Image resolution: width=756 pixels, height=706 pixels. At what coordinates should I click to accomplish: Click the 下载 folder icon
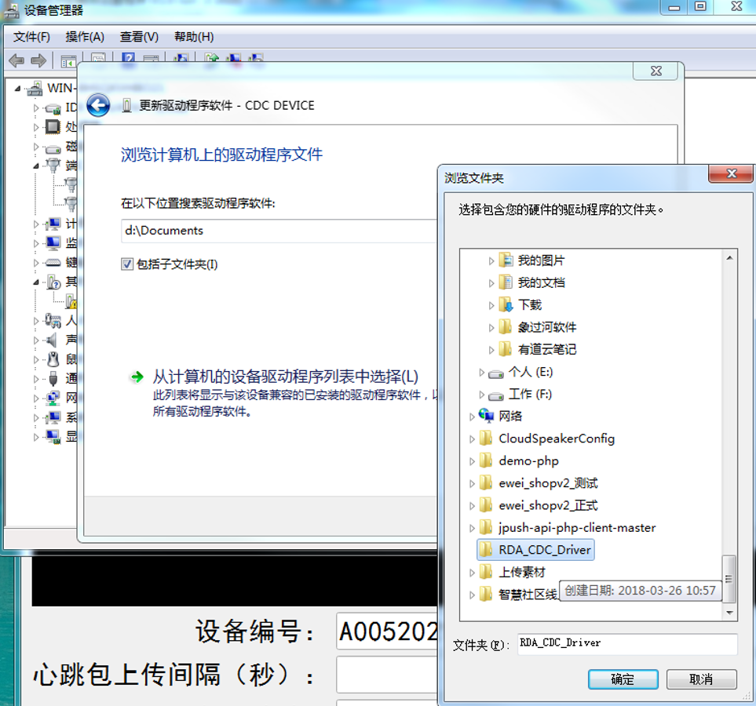(x=506, y=305)
